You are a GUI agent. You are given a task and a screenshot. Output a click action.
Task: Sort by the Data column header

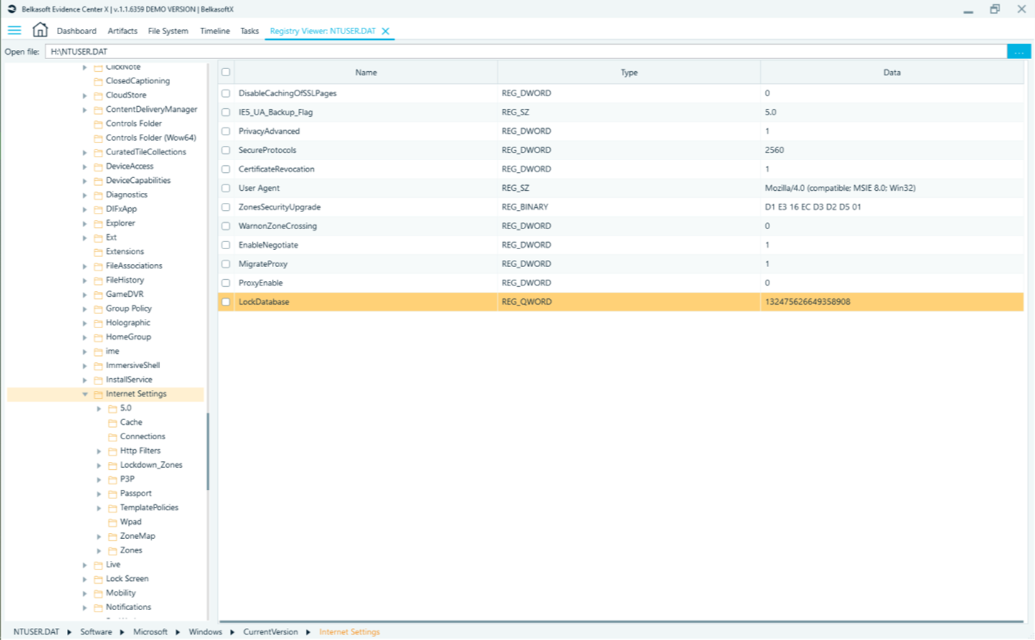click(x=892, y=73)
